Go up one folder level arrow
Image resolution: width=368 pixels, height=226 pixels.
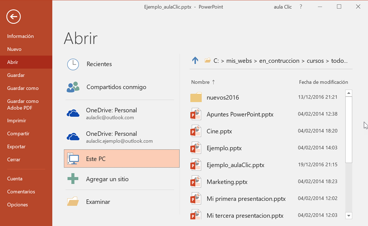tap(195, 60)
